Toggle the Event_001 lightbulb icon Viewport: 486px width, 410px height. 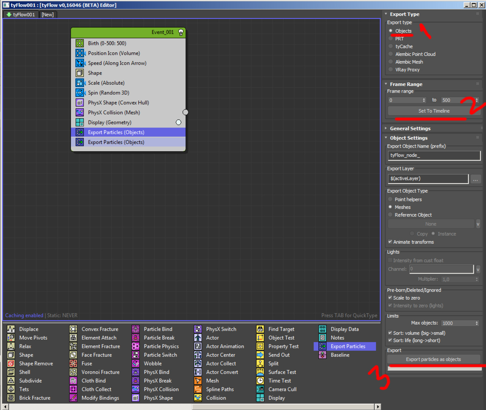click(x=181, y=32)
